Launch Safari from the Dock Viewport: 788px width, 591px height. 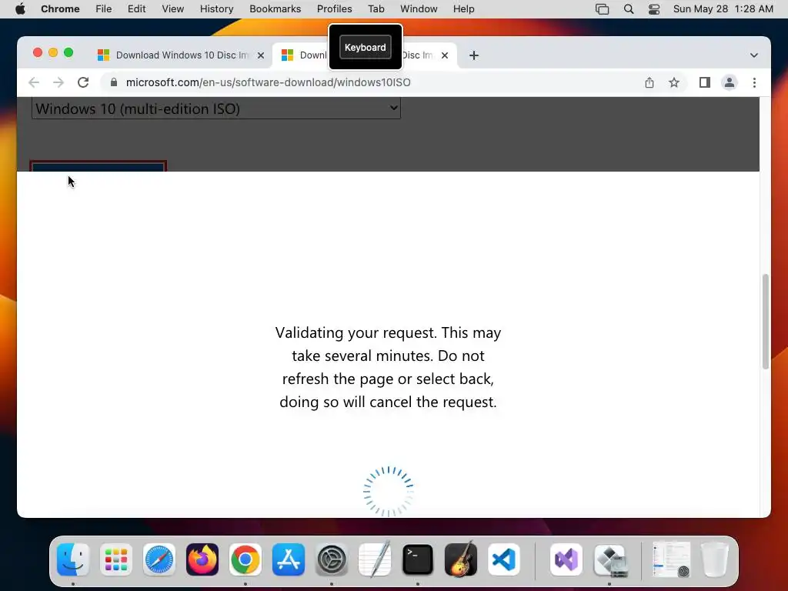pyautogui.click(x=159, y=559)
